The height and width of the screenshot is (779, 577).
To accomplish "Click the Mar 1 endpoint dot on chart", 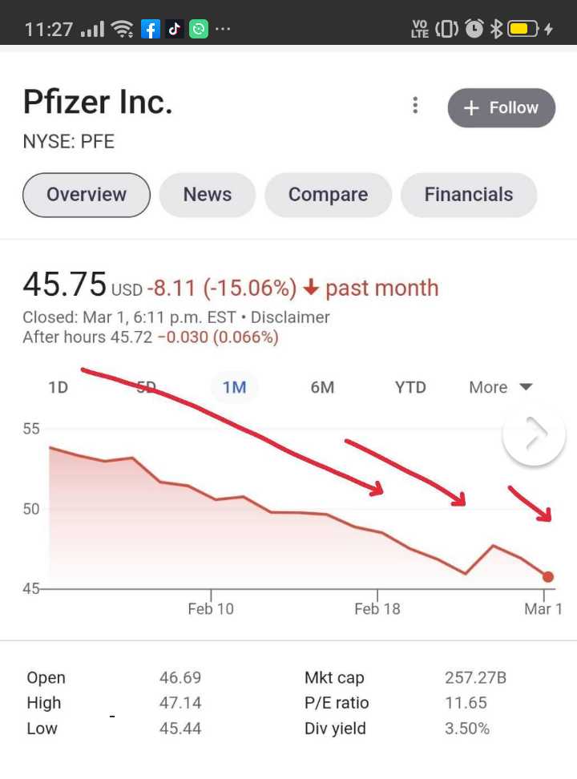I will coord(547,577).
